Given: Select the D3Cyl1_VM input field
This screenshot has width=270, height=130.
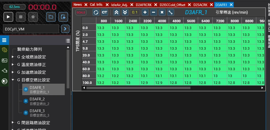Looking at the screenshot, I should click(x=31, y=29).
